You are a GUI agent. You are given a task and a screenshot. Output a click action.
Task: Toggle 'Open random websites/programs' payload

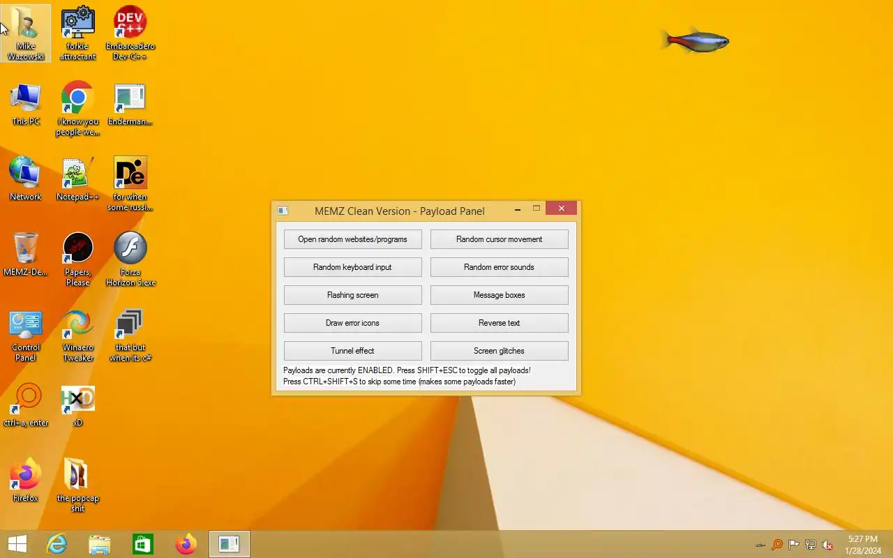(x=352, y=239)
